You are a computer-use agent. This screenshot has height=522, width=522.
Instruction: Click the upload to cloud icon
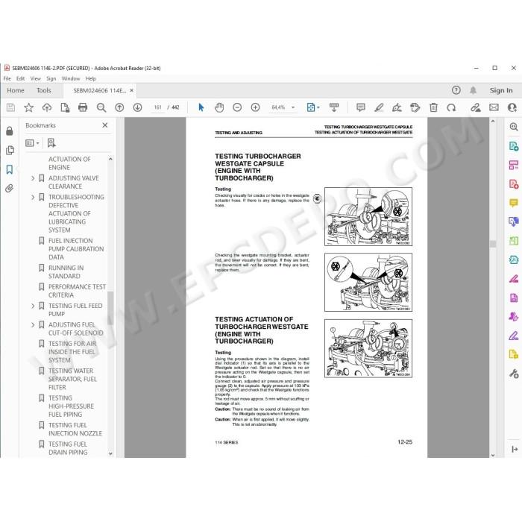(x=47, y=107)
